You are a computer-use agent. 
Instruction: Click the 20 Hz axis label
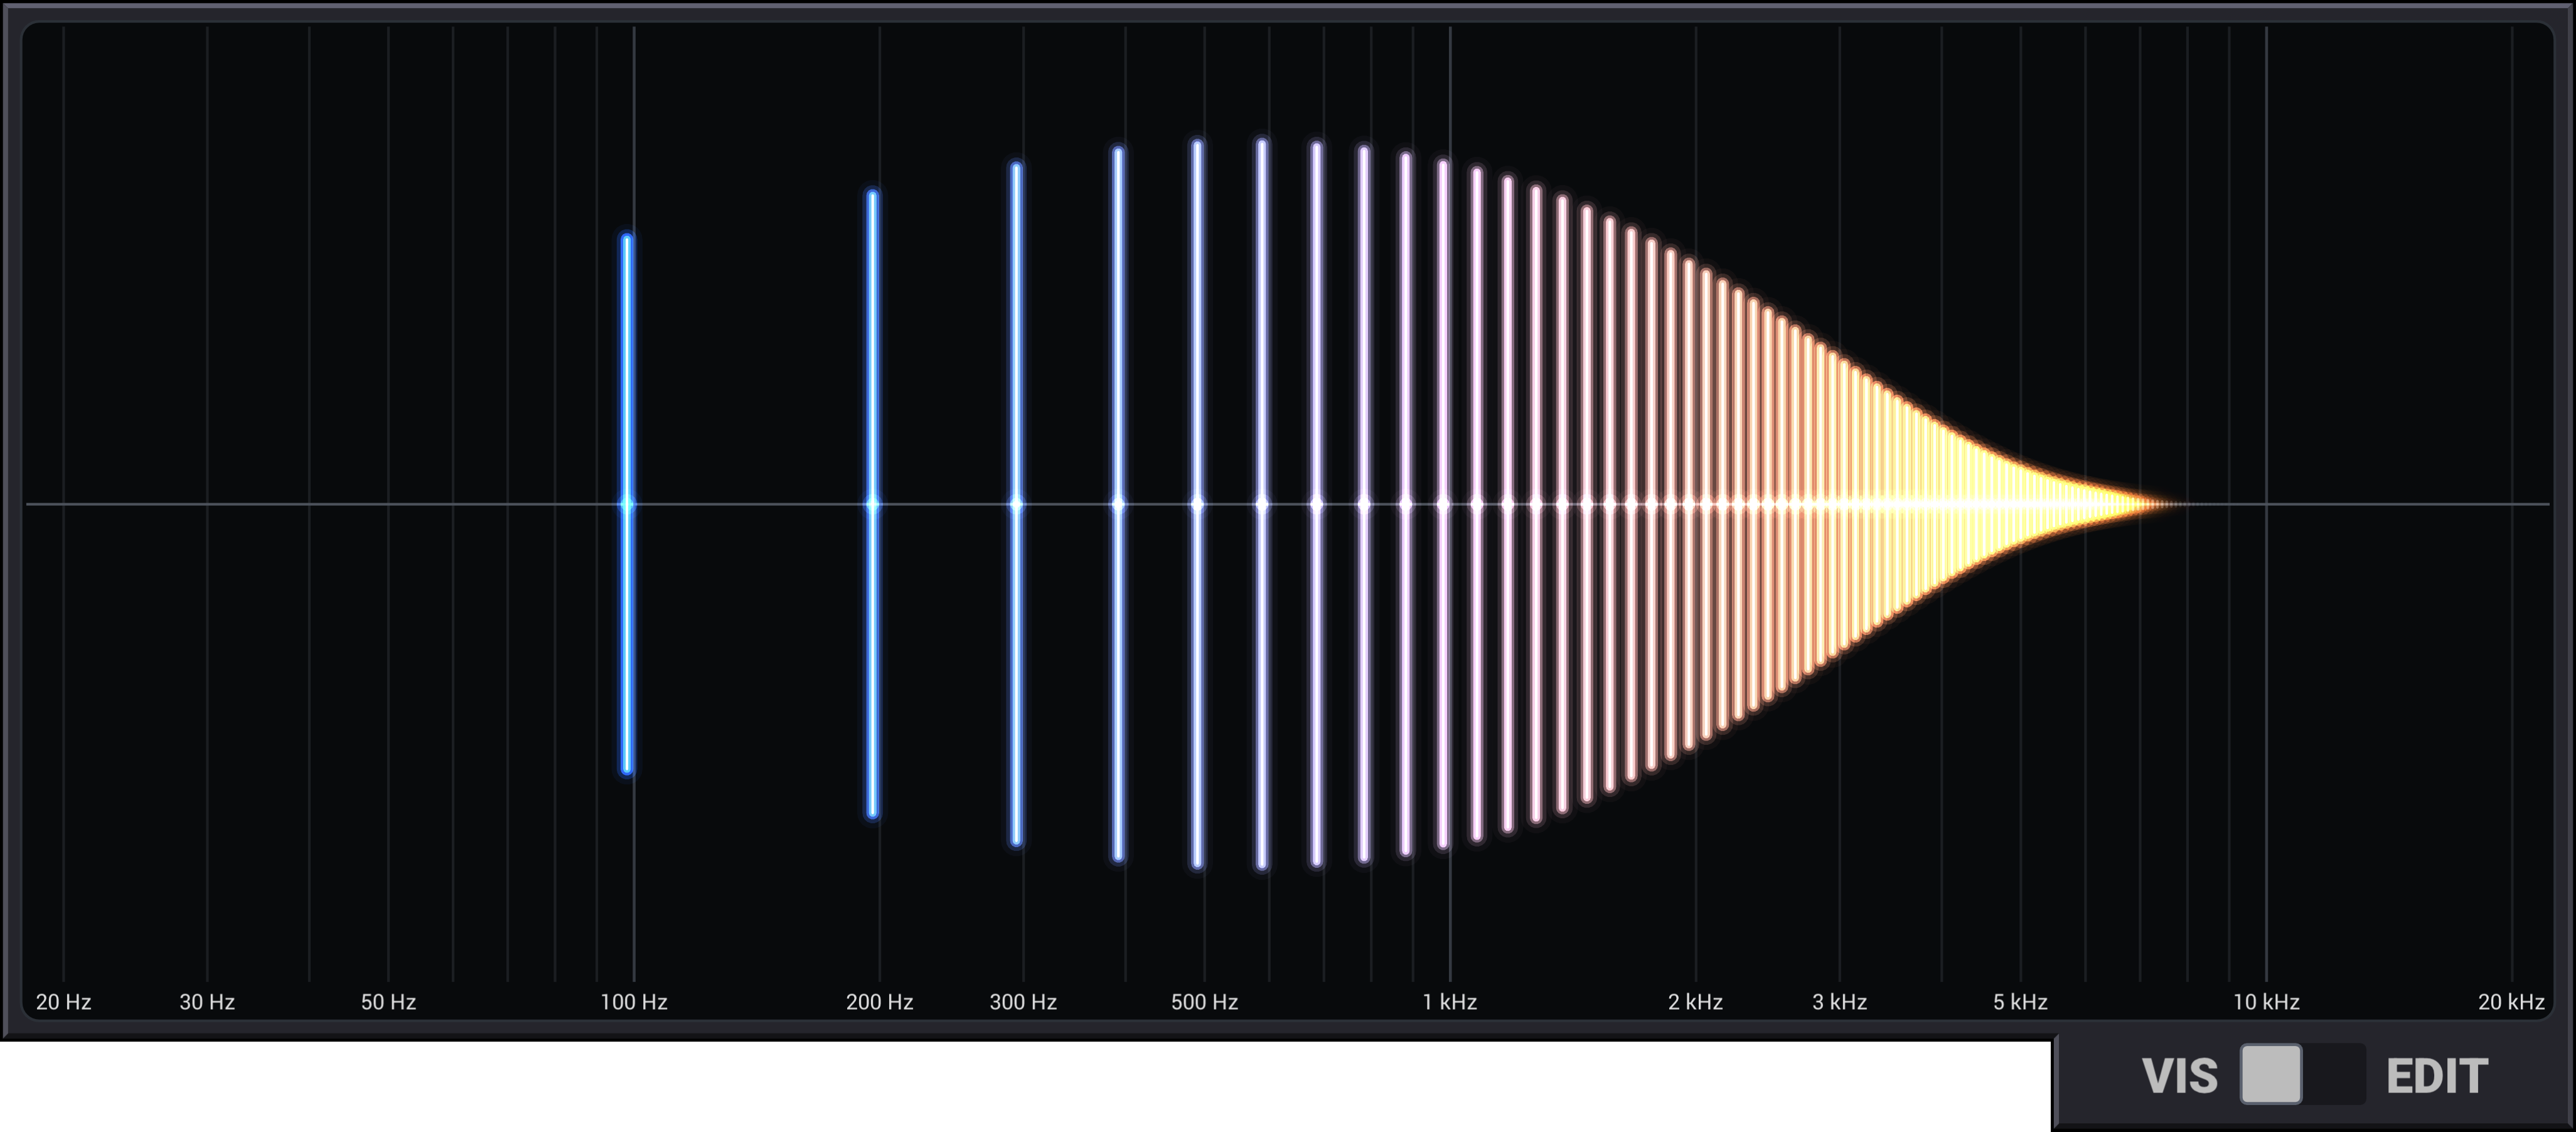coord(63,1001)
